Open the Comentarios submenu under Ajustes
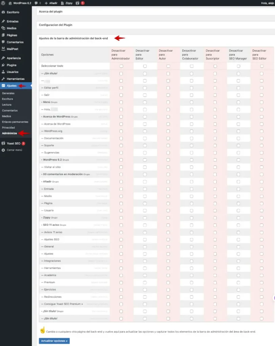275x346 pixels. click(10, 110)
